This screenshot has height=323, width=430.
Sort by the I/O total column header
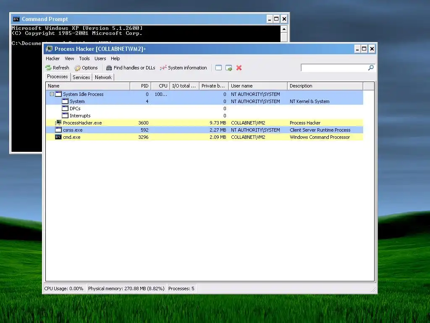pyautogui.click(x=185, y=86)
